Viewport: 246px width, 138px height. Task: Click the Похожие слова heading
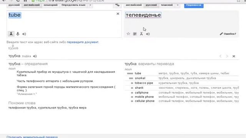click(x=22, y=103)
